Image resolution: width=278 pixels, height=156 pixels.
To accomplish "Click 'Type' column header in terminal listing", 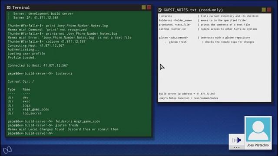I will 11,90.
